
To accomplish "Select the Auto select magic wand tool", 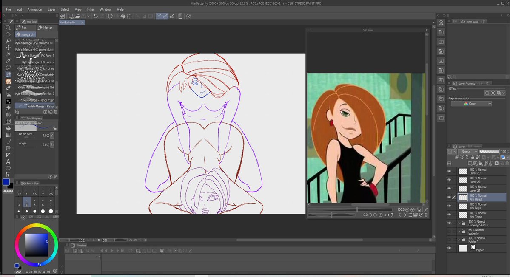I will pos(8,54).
